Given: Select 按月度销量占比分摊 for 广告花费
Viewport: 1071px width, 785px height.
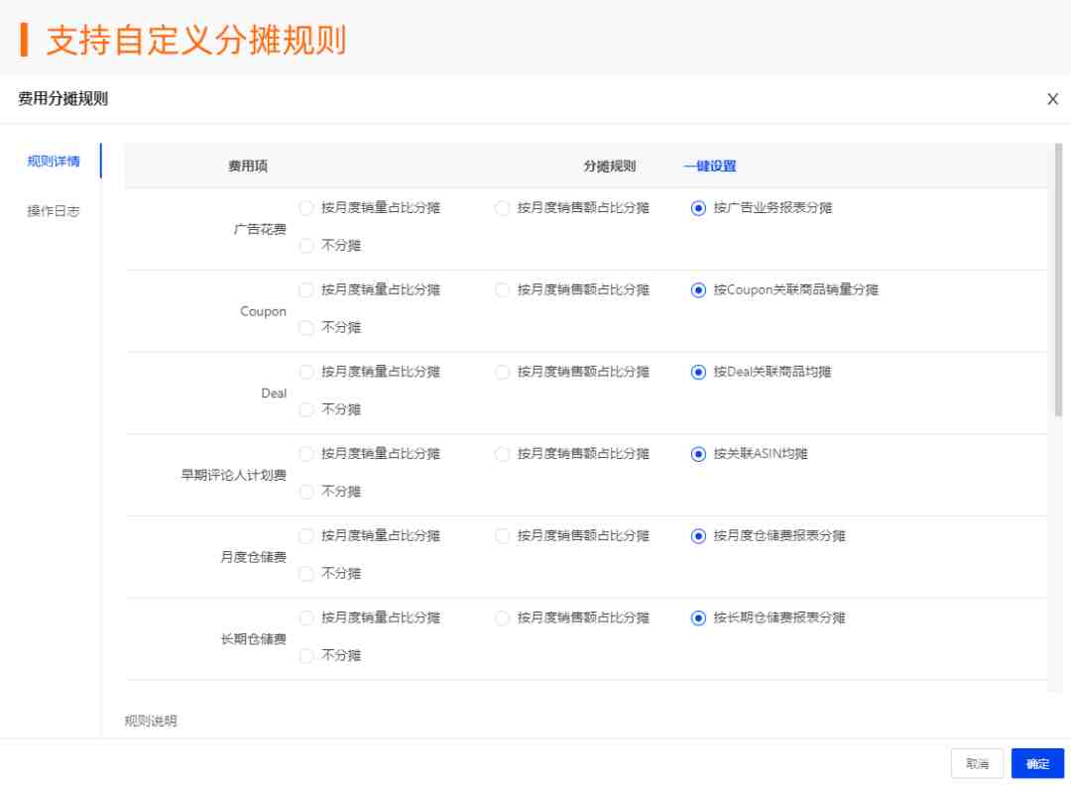Looking at the screenshot, I should tap(306, 207).
